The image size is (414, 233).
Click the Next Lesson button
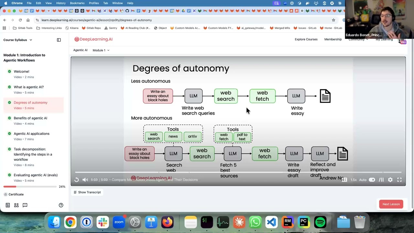[391, 204]
